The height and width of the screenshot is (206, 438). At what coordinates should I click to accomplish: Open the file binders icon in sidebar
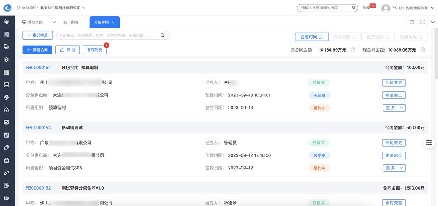pyautogui.click(x=6, y=72)
